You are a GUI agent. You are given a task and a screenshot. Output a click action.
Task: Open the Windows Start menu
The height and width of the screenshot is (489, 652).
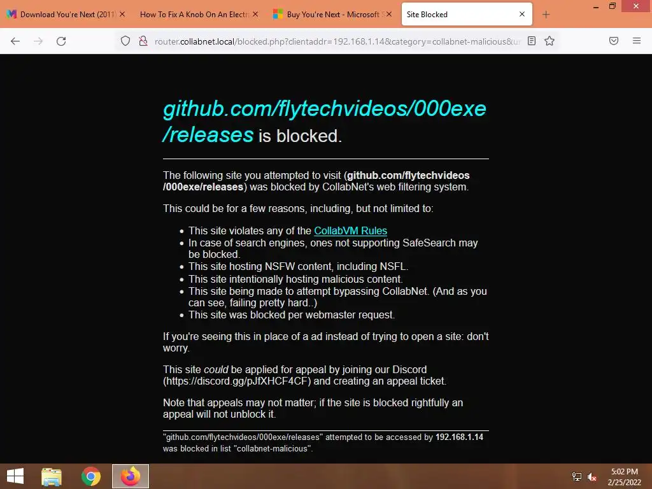[15, 476]
